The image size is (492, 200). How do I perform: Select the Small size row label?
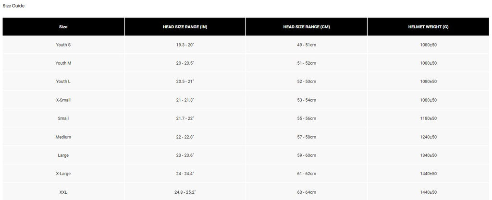(63, 118)
